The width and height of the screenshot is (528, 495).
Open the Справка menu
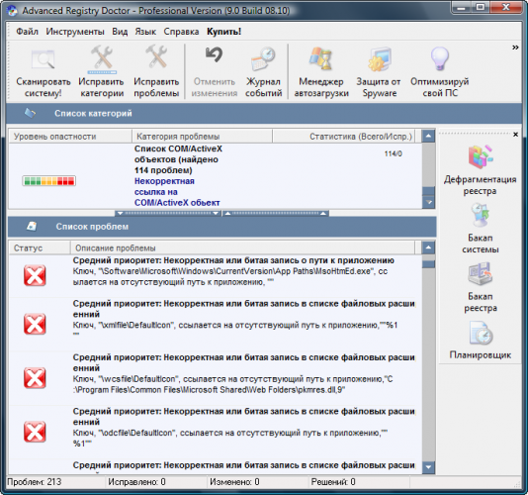coord(181,32)
